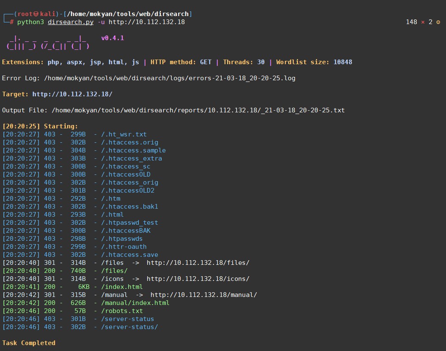This screenshot has width=446, height=351.
Task: Click the /.htm result path
Action: click(110, 199)
